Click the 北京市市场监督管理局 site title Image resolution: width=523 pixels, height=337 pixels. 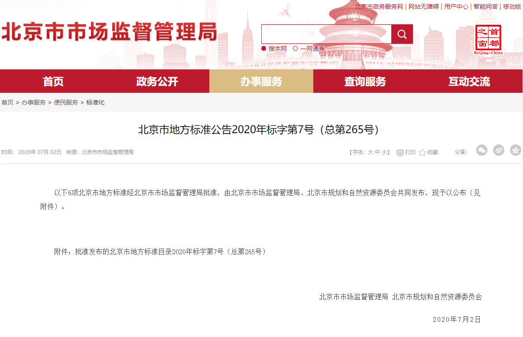point(109,32)
